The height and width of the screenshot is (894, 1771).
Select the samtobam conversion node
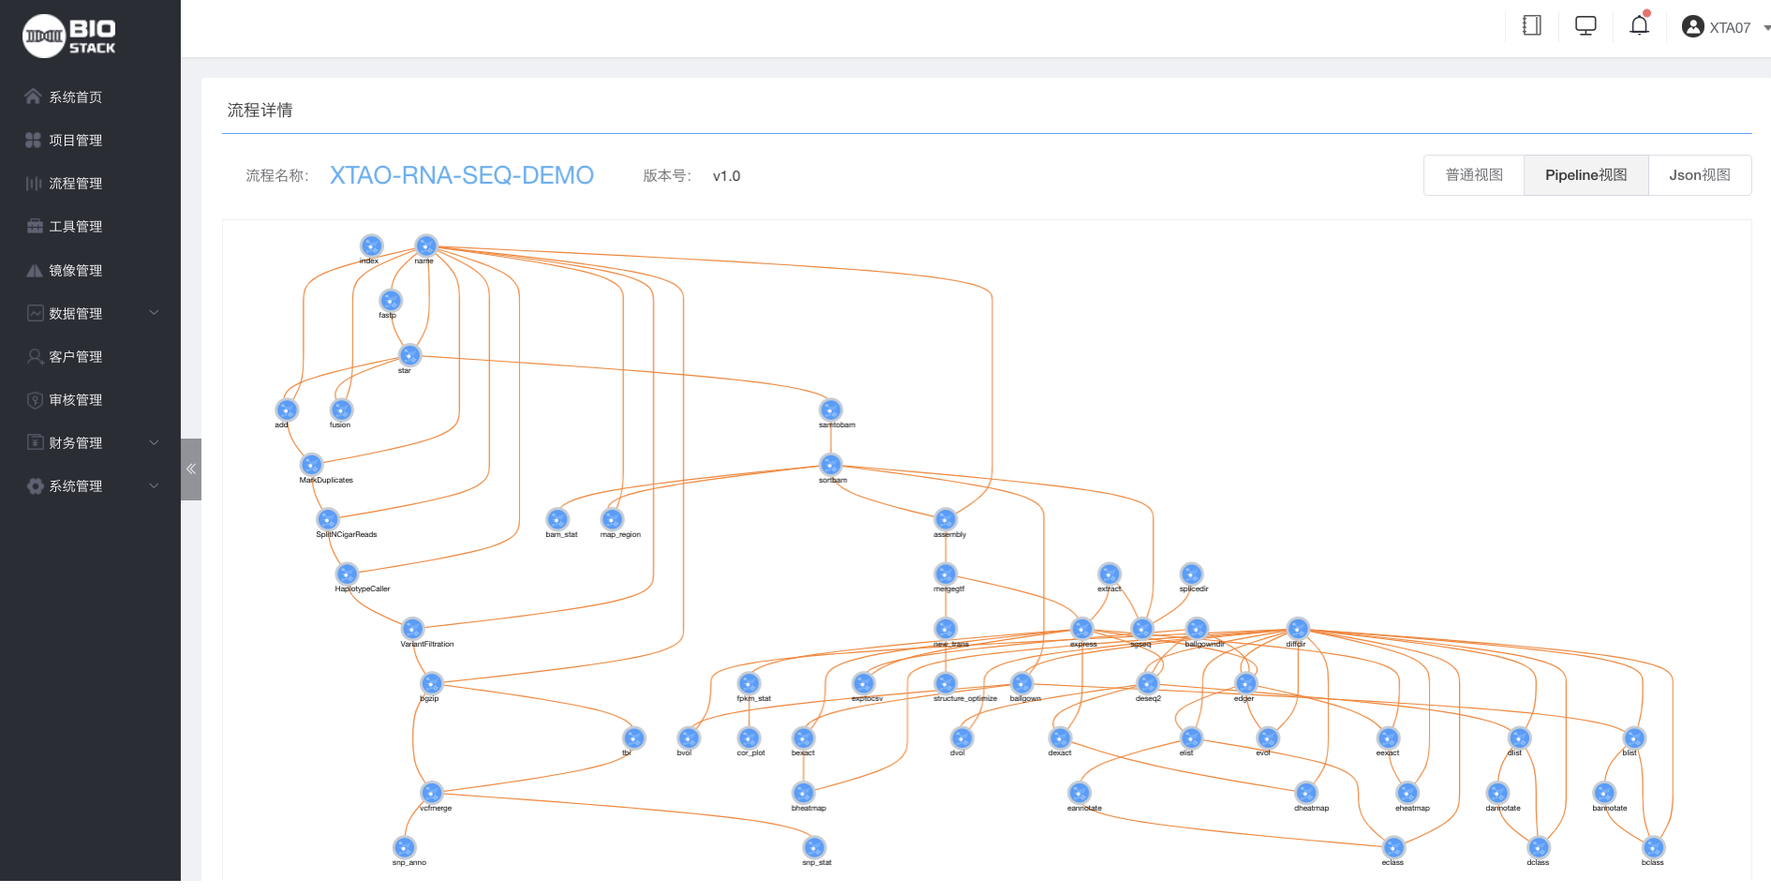point(831,410)
